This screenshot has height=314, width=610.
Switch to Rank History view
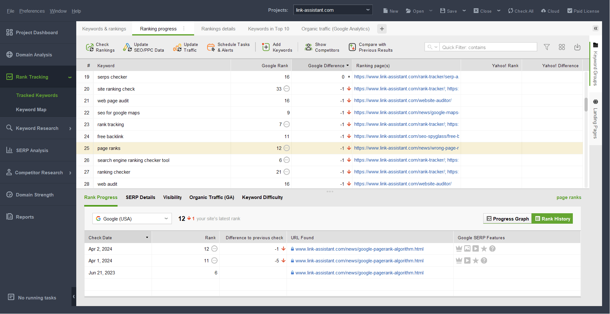[x=552, y=219]
